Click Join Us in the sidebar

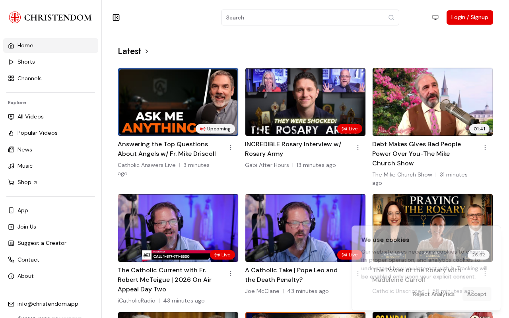51,227
